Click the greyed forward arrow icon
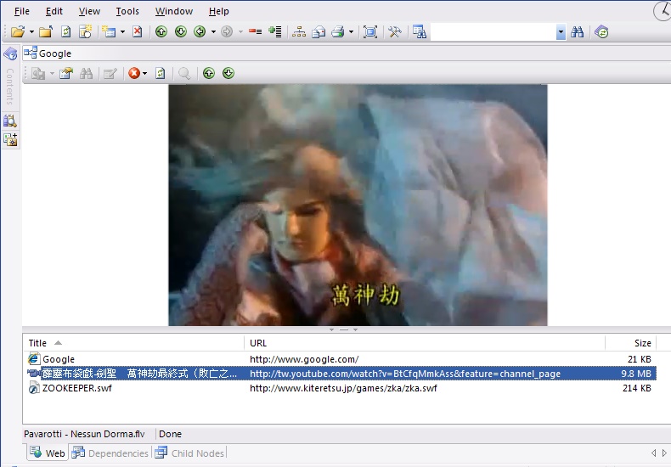 point(227,31)
